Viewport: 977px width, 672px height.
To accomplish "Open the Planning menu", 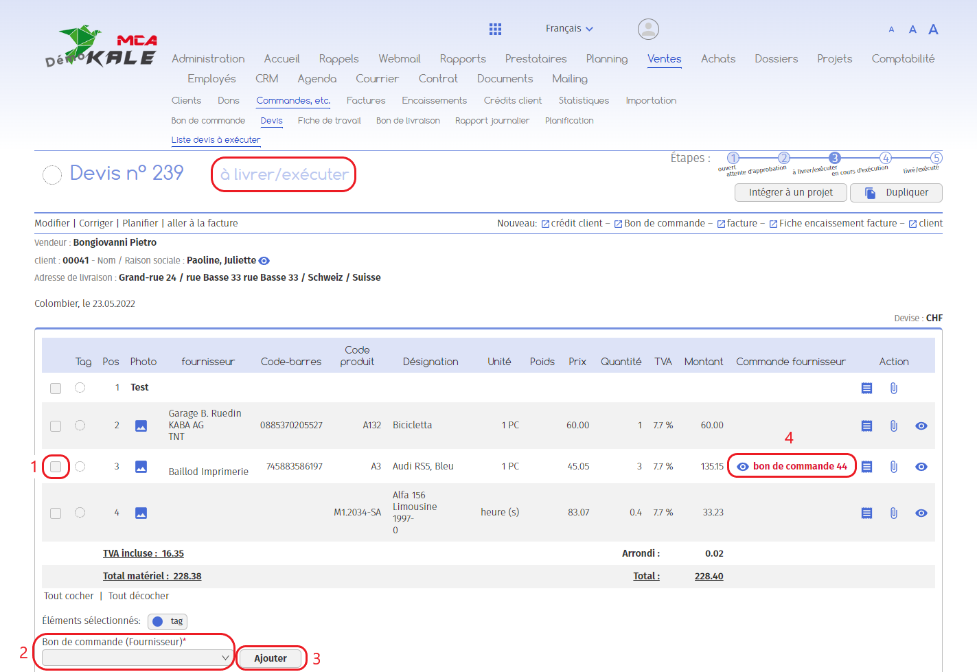I will click(x=607, y=59).
